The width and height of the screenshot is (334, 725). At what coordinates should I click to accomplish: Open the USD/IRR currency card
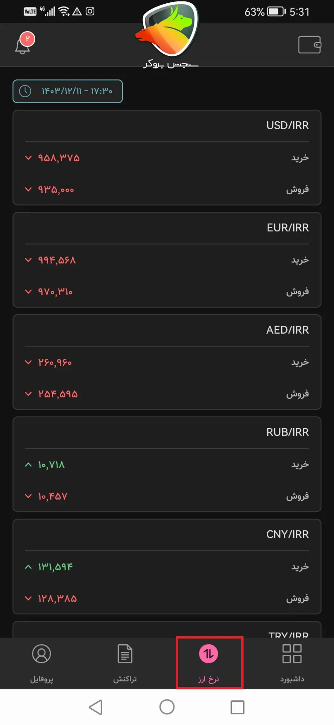[x=167, y=125]
